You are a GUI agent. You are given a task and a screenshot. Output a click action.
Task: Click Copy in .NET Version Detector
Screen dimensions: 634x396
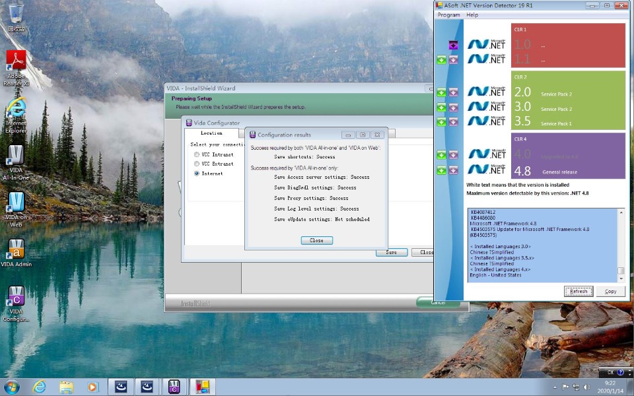[x=610, y=291]
